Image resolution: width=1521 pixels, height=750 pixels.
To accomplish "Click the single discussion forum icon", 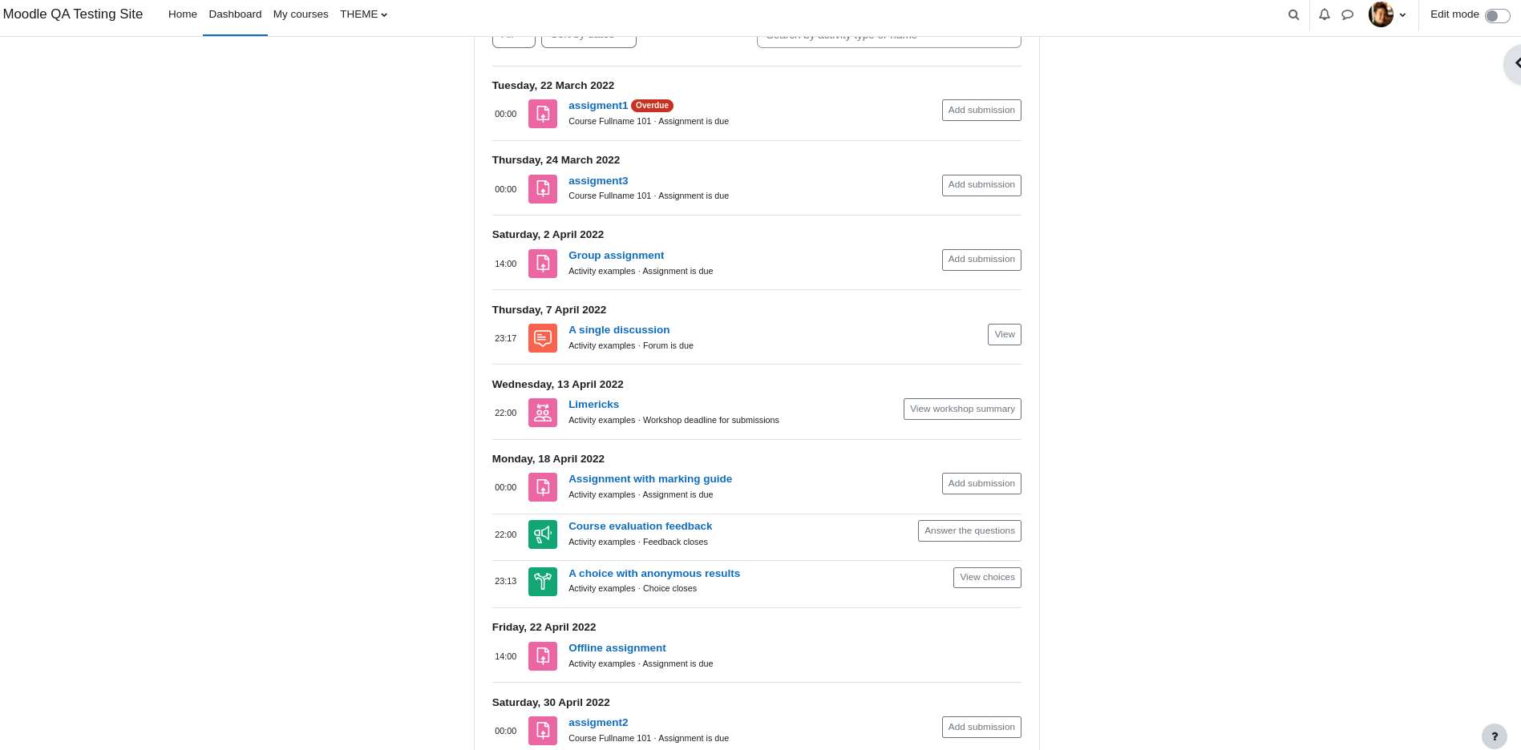I will pos(543,338).
